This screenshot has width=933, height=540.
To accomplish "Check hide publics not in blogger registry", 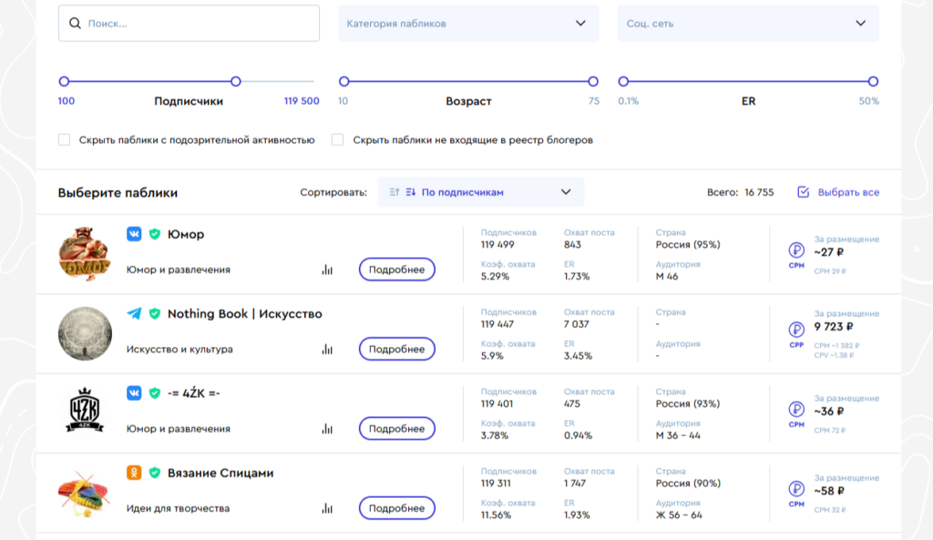I will pos(337,140).
